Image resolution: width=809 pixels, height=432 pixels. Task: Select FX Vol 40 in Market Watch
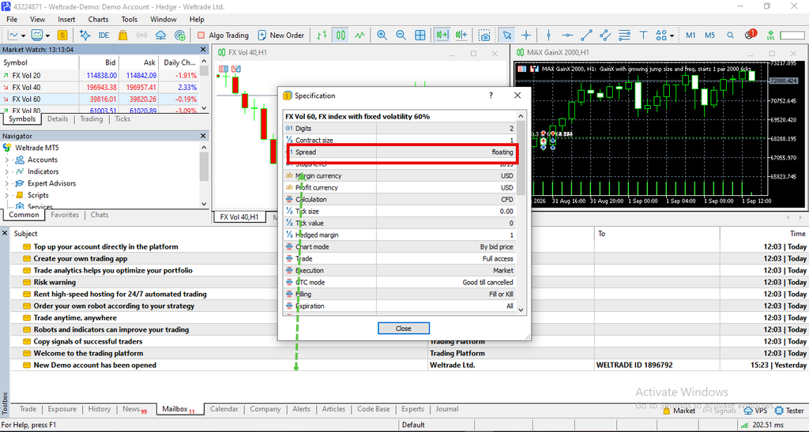point(100,87)
